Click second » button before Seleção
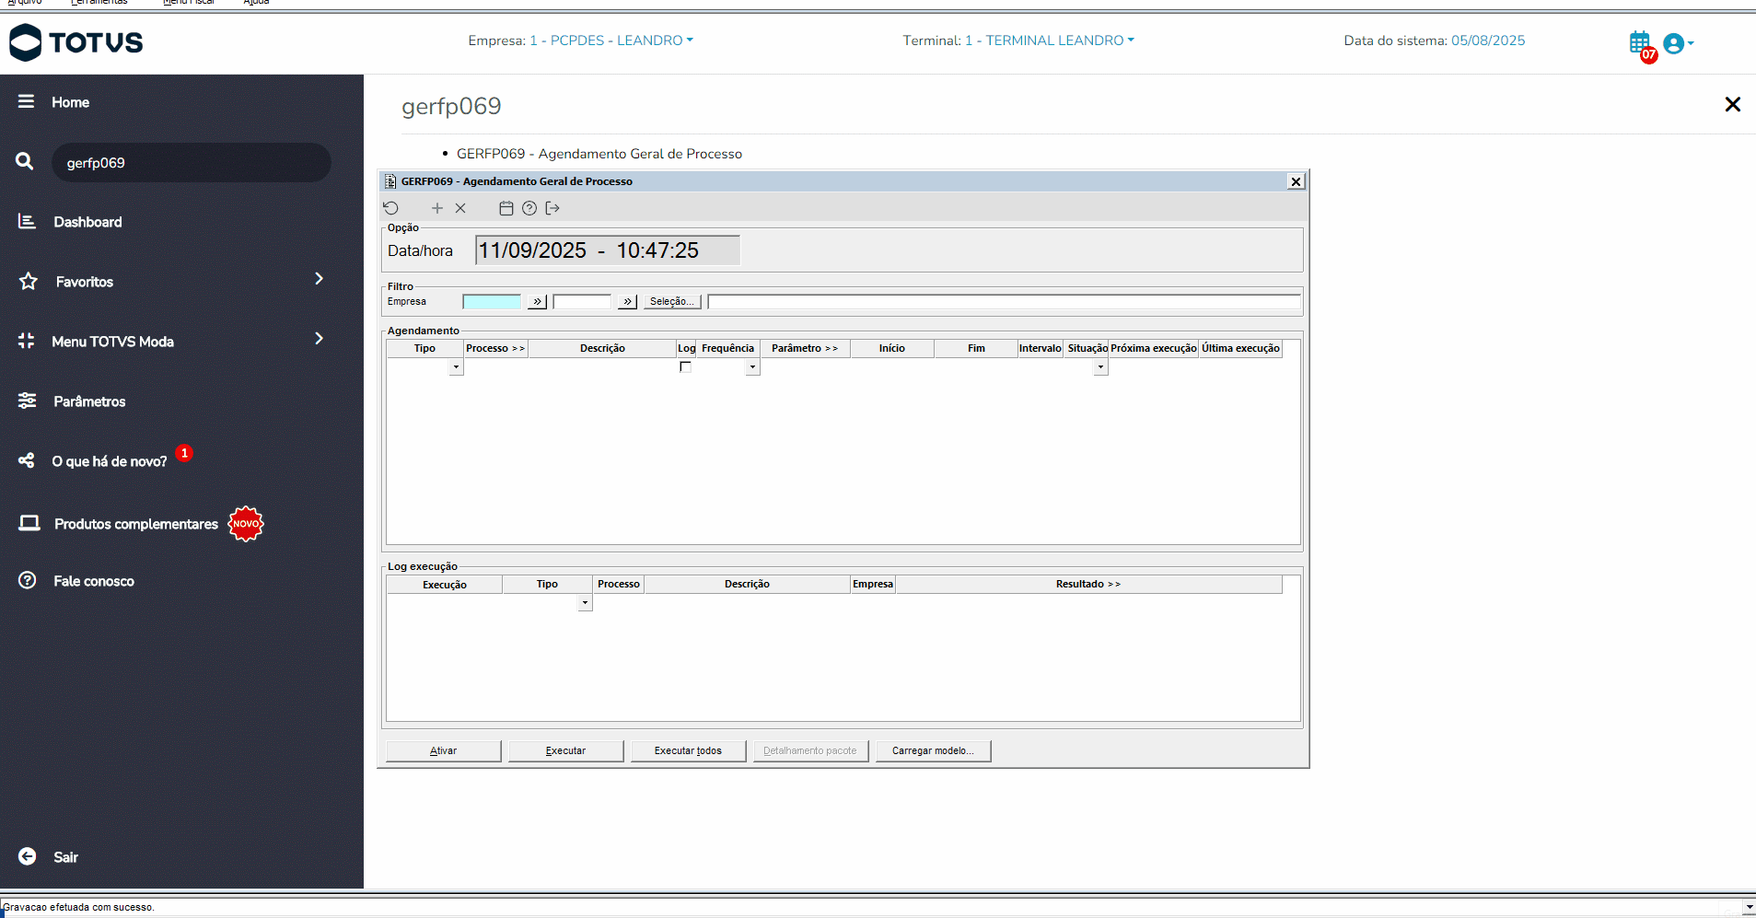The height and width of the screenshot is (918, 1756). (627, 301)
